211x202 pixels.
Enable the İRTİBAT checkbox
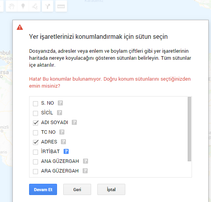[x=36, y=152]
